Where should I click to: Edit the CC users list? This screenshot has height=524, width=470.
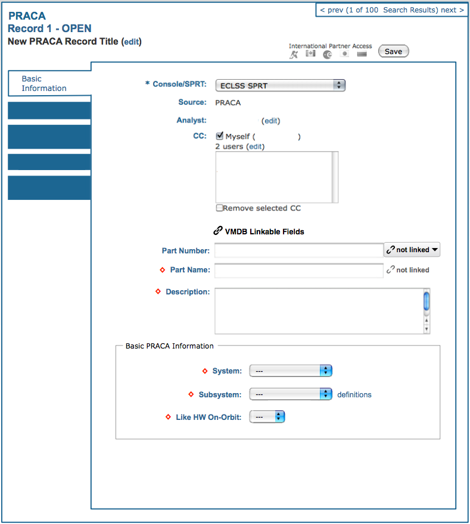(x=256, y=146)
